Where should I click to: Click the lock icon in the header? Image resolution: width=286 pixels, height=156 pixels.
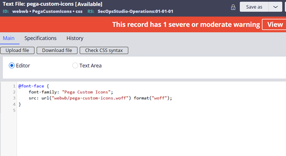pyautogui.click(x=233, y=7)
